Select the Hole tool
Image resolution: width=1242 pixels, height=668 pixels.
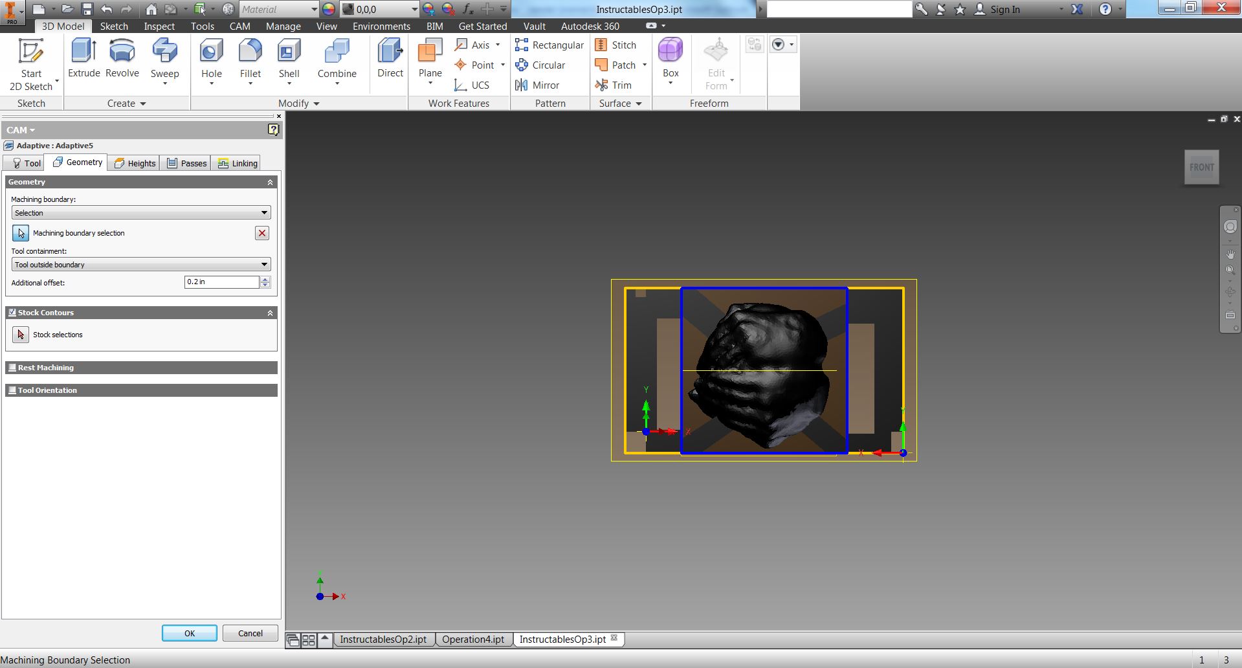(211, 61)
